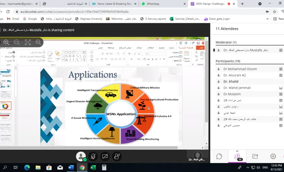Switch to the WhatsApp tab

pos(164,4)
